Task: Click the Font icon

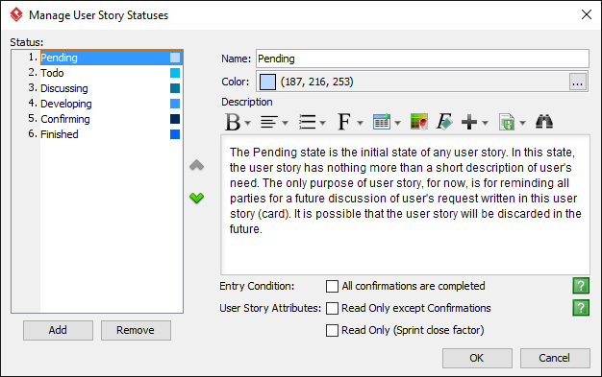Action: point(344,122)
